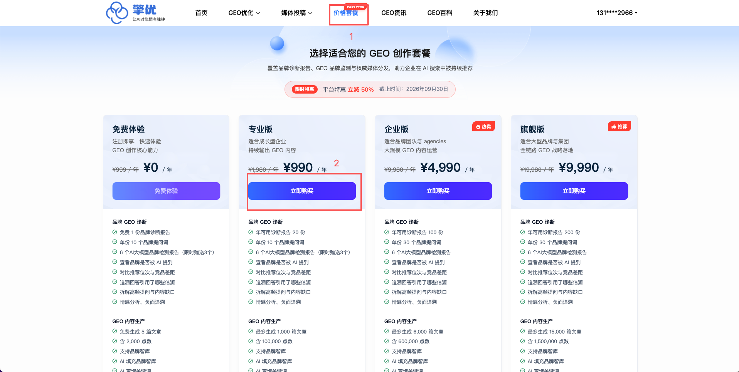This screenshot has height=372, width=739.
Task: Click check icon beside 含 1,500,000 点数
Action: pyautogui.click(x=523, y=341)
